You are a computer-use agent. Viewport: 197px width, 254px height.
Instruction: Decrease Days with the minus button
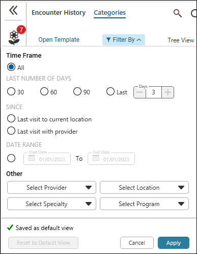tap(139, 92)
